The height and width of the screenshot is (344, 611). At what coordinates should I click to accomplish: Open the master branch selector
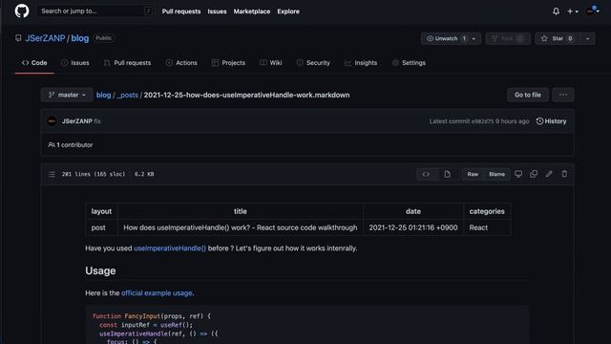pos(67,95)
